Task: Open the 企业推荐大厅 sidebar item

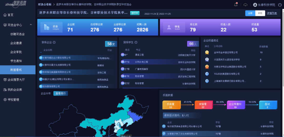Action: point(16,80)
